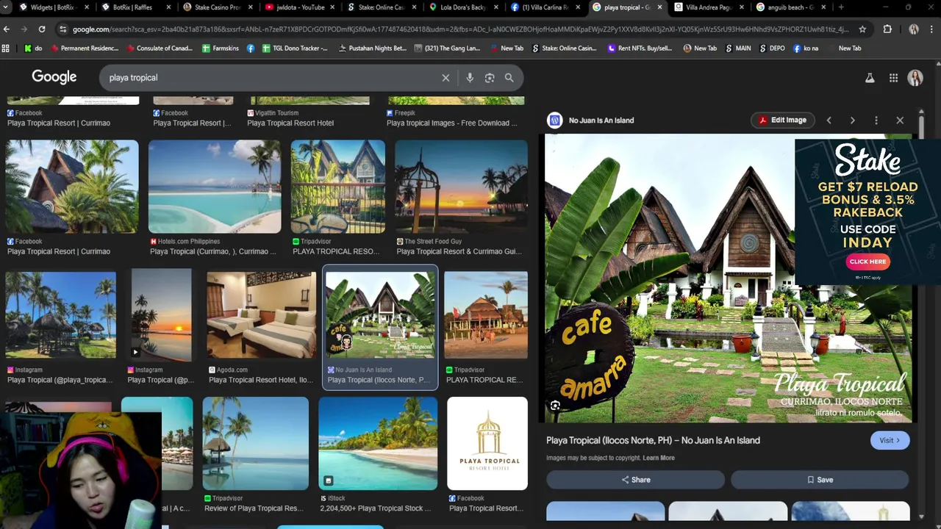Screen dimensions: 941x529
Task: Open Rent NFTs bookmark
Action: pos(640,48)
